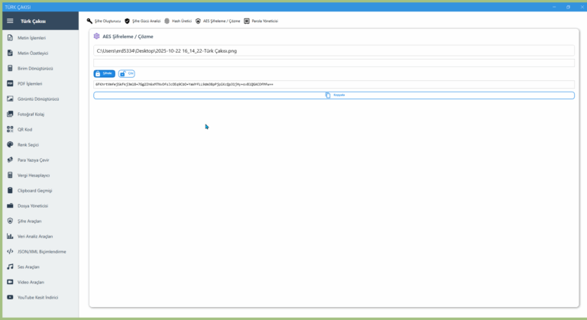Image resolution: width=587 pixels, height=320 pixels.
Task: Open the YouTube Kesit İndirici tool
Action: 37,297
